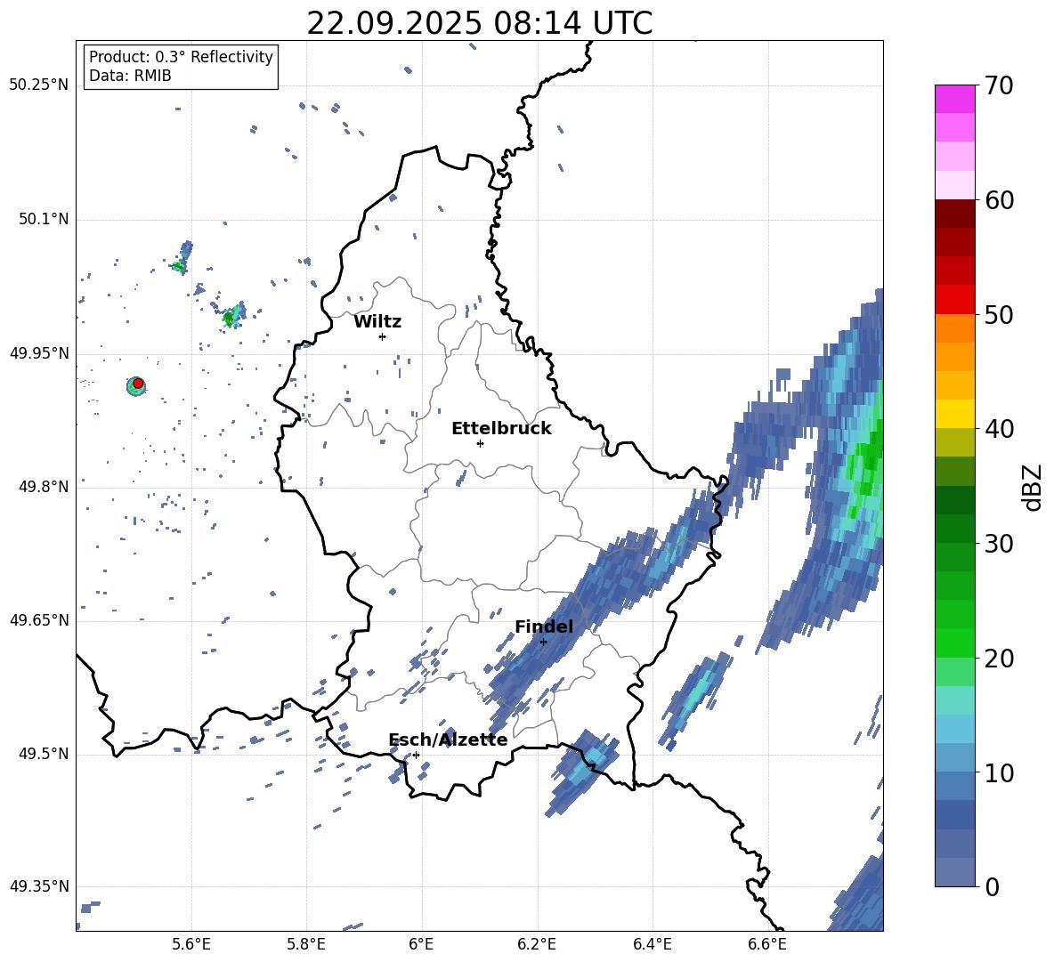This screenshot has height=962, width=1054.
Task: Click the 6°E longitude label
Action: pos(421,944)
